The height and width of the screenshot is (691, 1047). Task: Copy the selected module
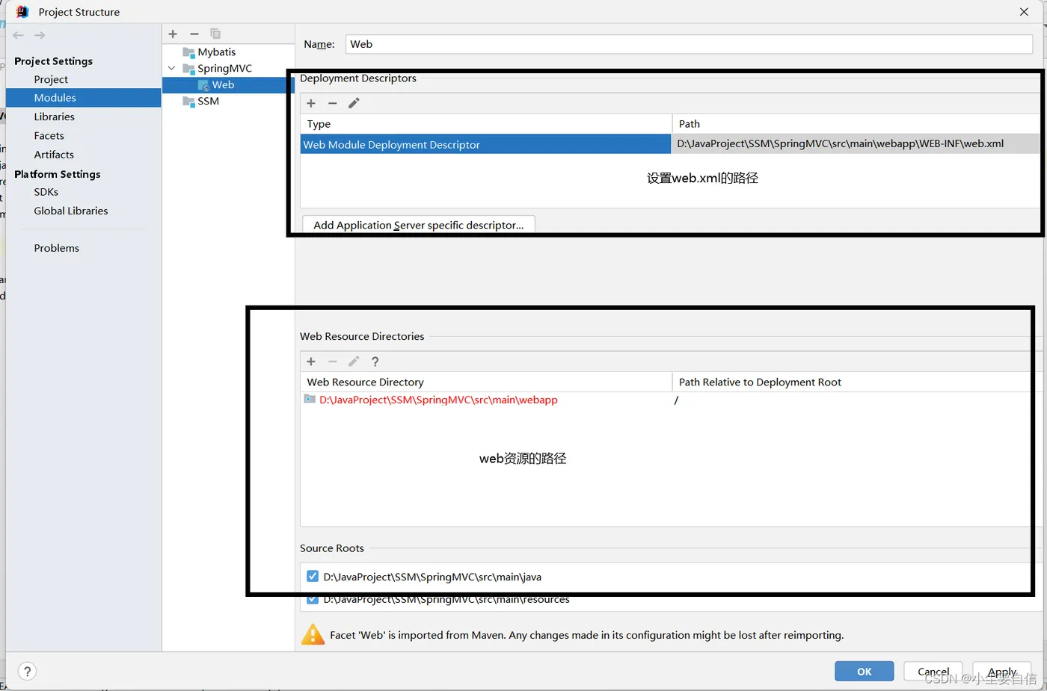215,34
